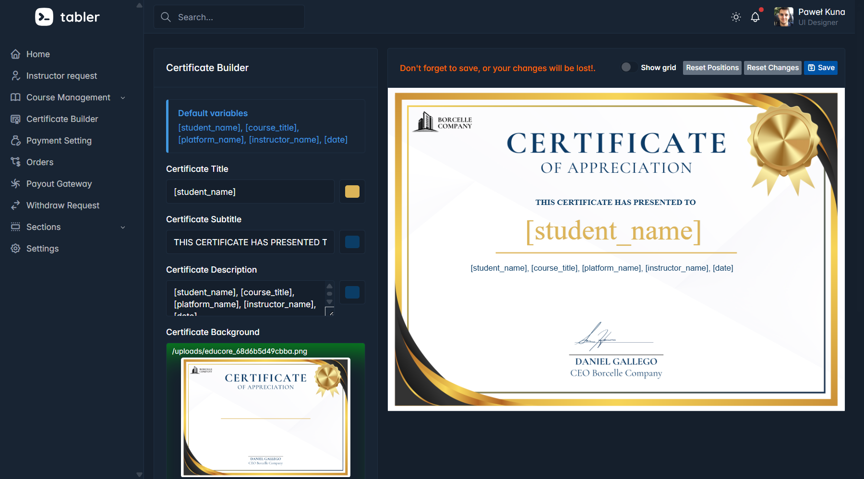
Task: Toggle the light theme sun icon
Action: click(736, 17)
